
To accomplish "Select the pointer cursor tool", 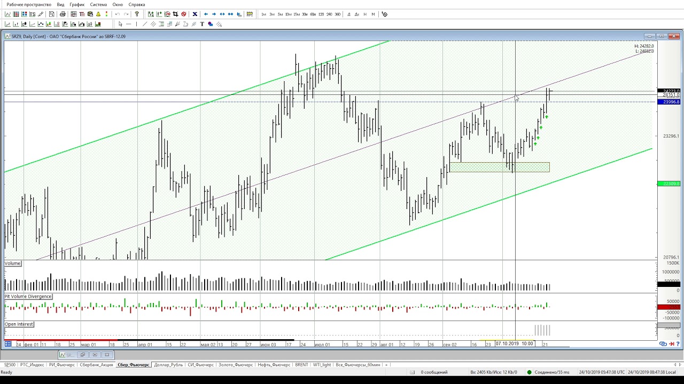I will pyautogui.click(x=120, y=24).
